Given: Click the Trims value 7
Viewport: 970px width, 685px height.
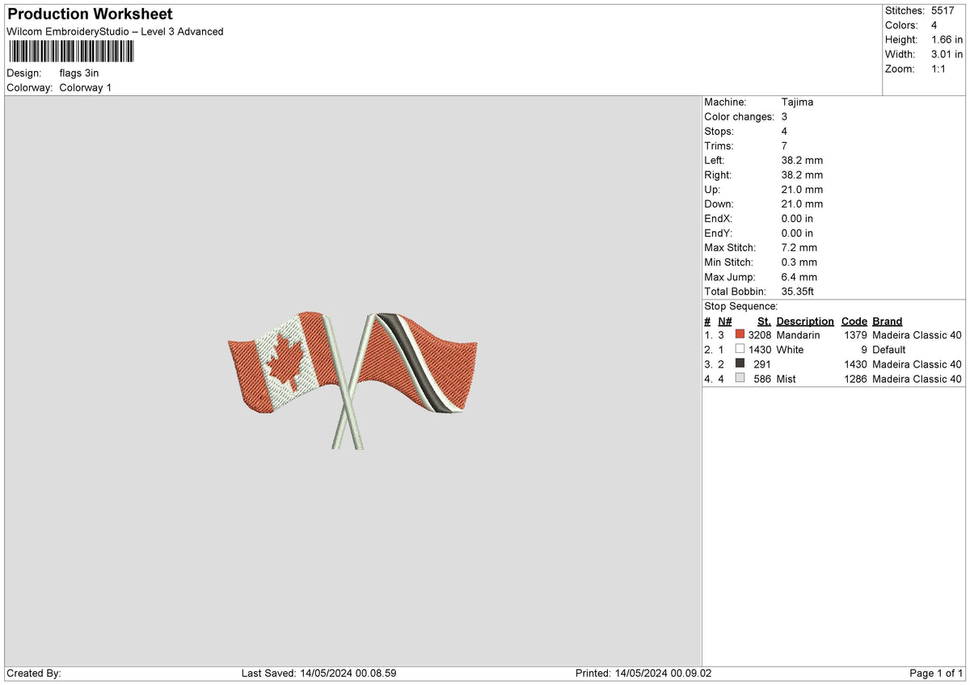Looking at the screenshot, I should pos(784,145).
